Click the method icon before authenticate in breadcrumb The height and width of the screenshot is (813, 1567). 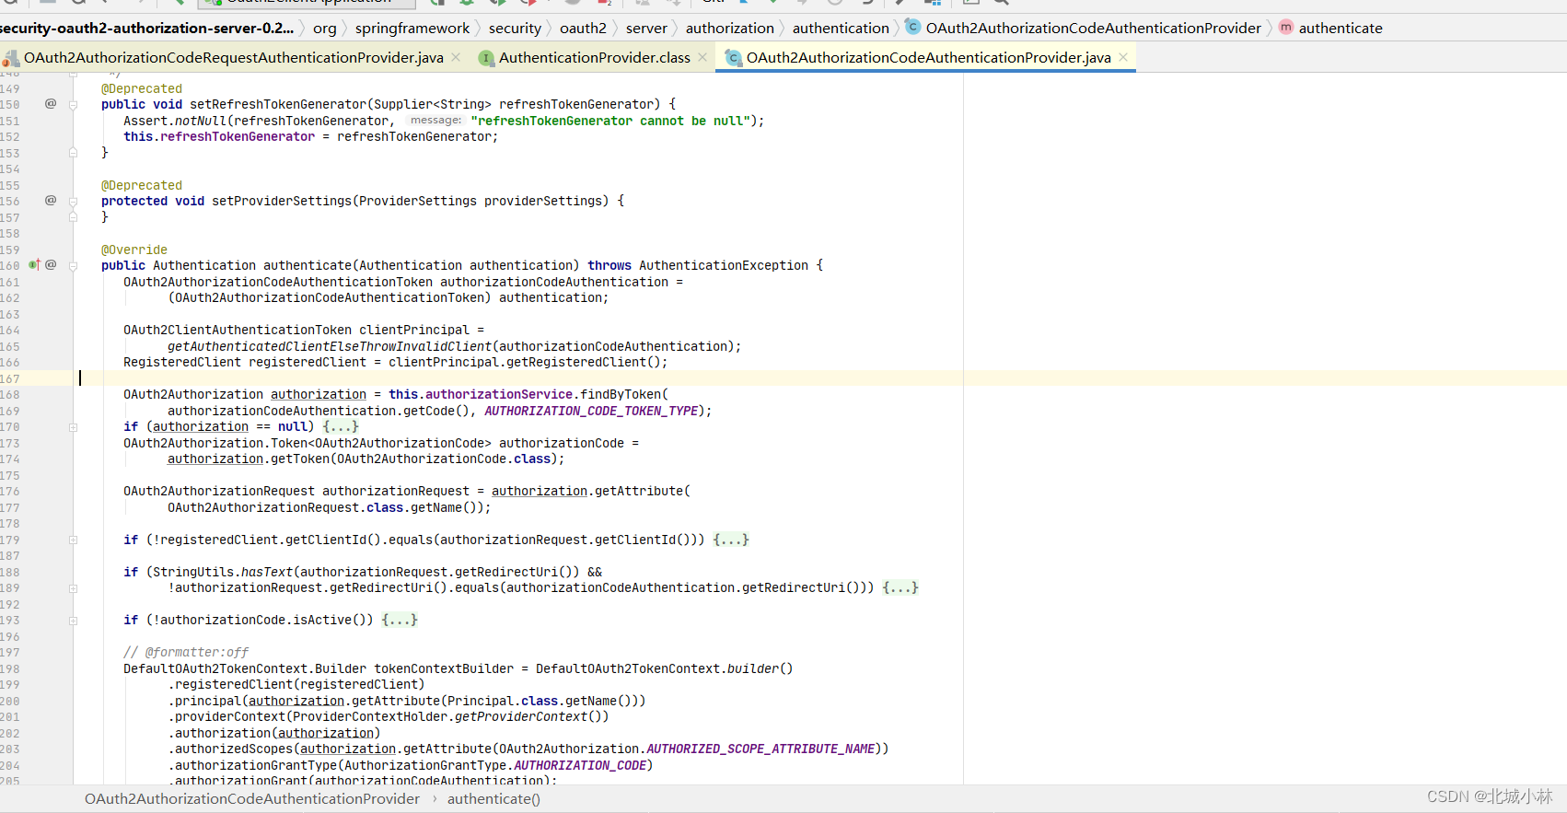(x=1286, y=28)
